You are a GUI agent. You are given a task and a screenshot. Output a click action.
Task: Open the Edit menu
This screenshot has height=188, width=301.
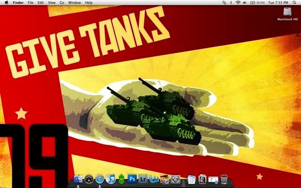[x=40, y=3]
